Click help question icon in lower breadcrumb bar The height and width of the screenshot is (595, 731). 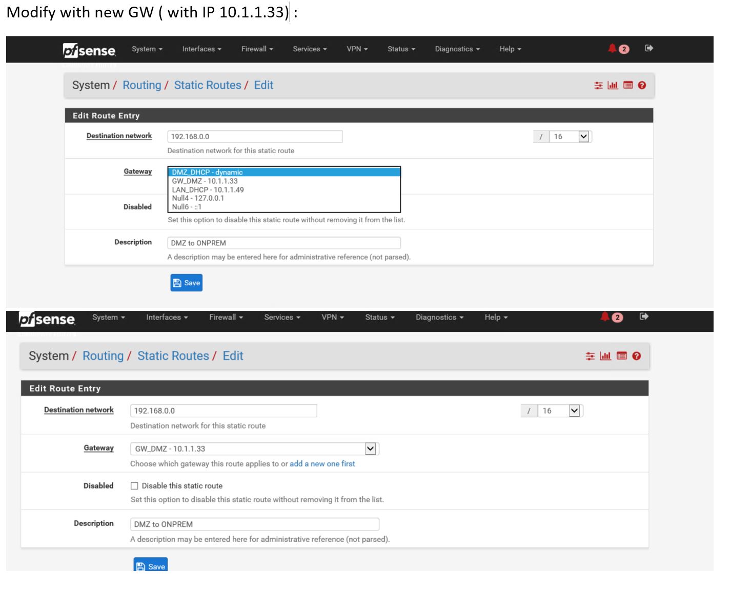637,356
